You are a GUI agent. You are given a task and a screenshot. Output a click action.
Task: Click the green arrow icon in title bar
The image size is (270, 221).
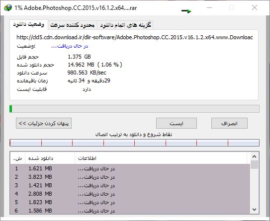[x=186, y=11]
